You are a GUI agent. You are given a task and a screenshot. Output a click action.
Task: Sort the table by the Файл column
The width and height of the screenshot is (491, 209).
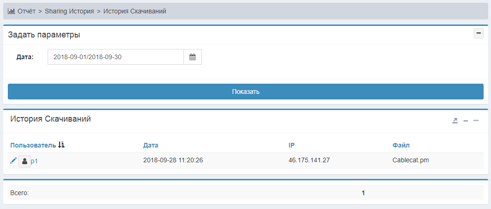[x=400, y=145]
